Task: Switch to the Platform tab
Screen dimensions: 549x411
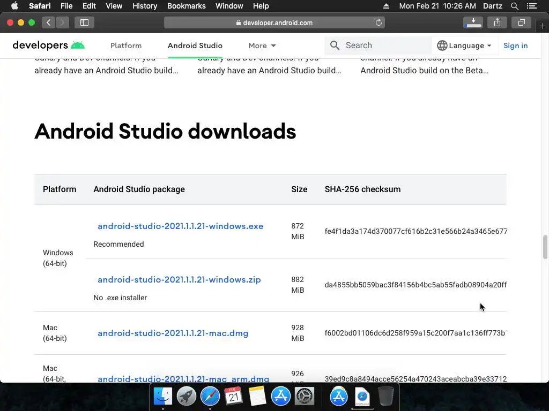Action: click(126, 45)
